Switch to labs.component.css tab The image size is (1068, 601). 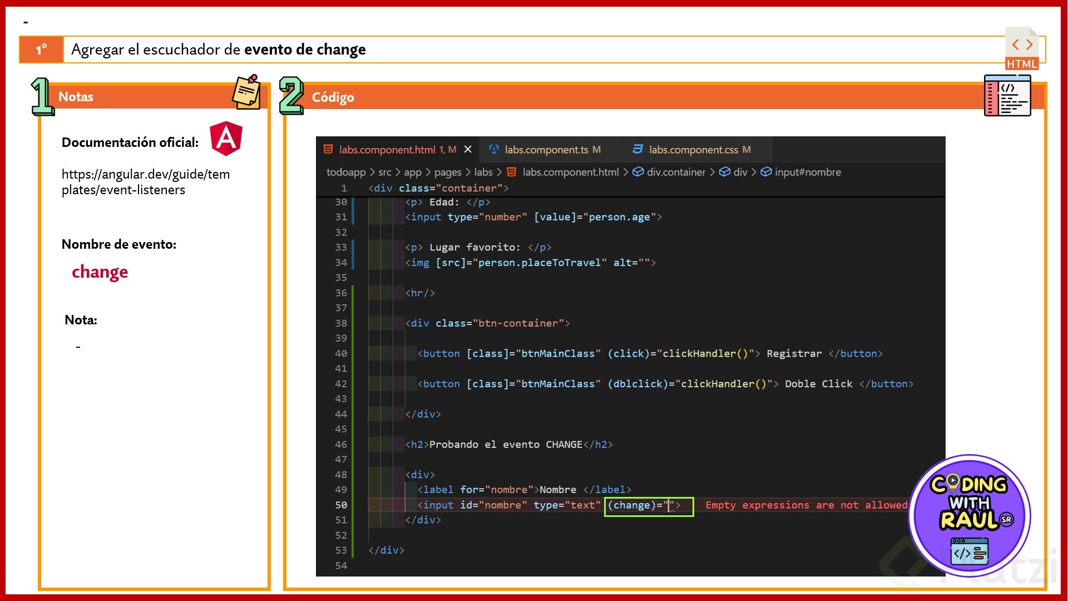tap(694, 150)
